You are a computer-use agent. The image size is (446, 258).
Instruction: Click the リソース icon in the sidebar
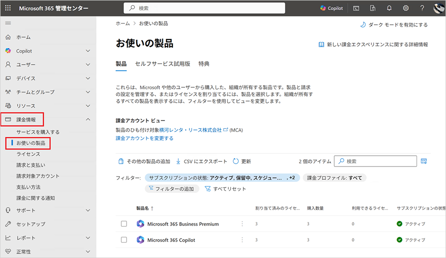pyautogui.click(x=8, y=105)
